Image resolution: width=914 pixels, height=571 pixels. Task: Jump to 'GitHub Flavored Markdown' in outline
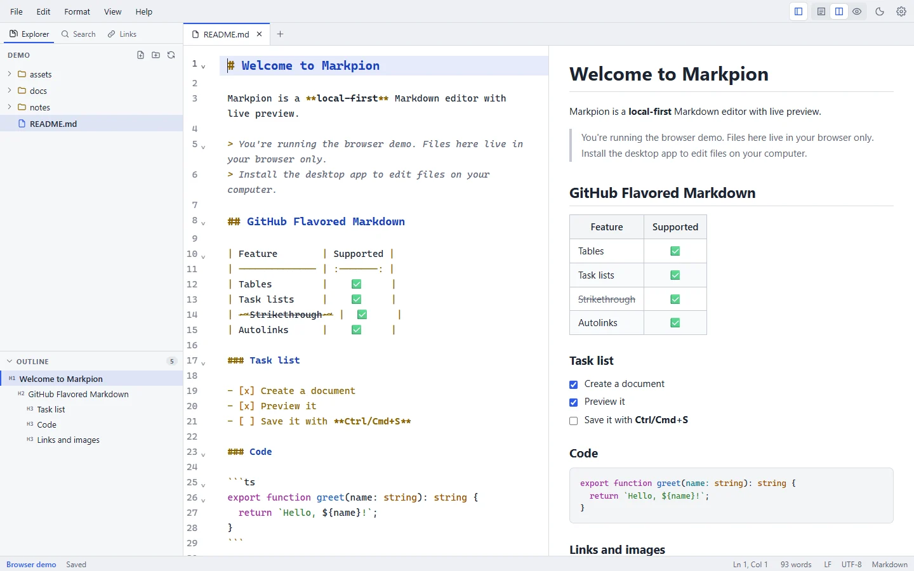(x=91, y=394)
